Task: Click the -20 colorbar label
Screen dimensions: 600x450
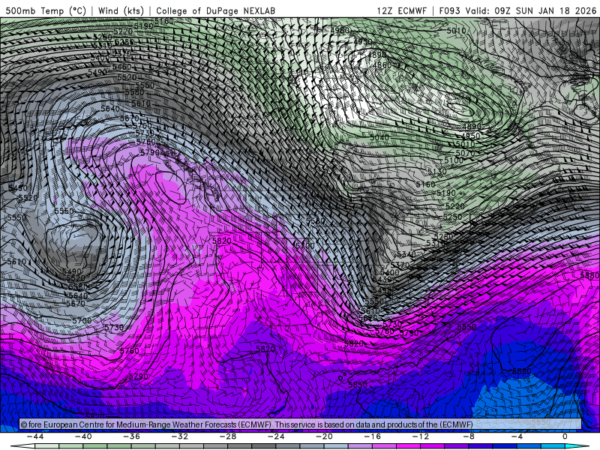Action: 324,436
